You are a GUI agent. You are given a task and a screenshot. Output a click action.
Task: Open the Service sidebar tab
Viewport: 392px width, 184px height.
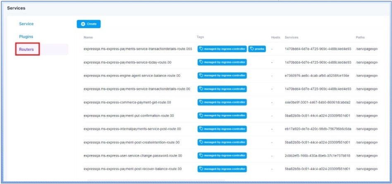click(26, 24)
